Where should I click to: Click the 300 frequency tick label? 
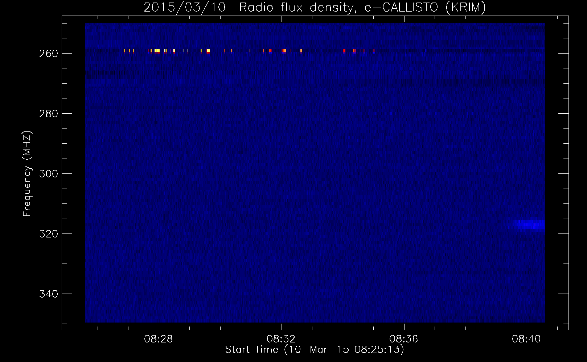point(49,174)
